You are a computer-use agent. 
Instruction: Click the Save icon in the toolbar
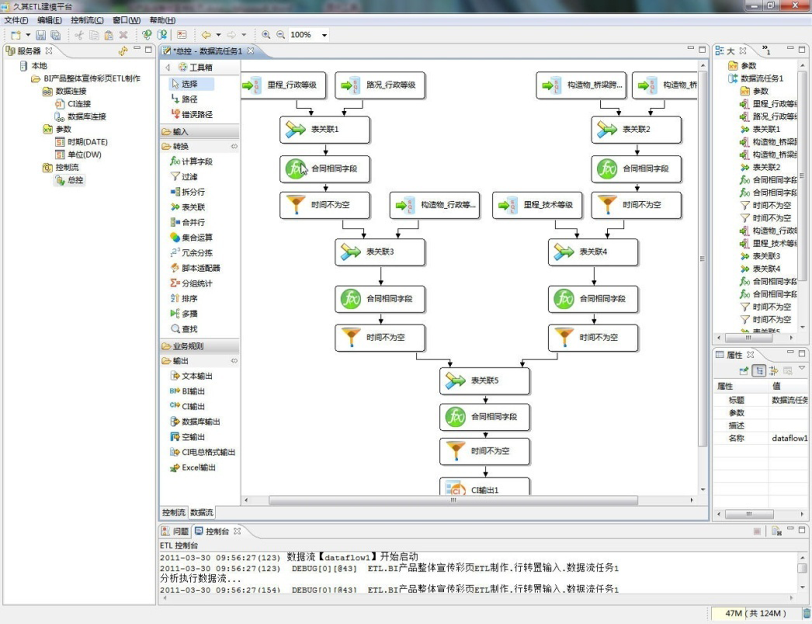pyautogui.click(x=41, y=35)
